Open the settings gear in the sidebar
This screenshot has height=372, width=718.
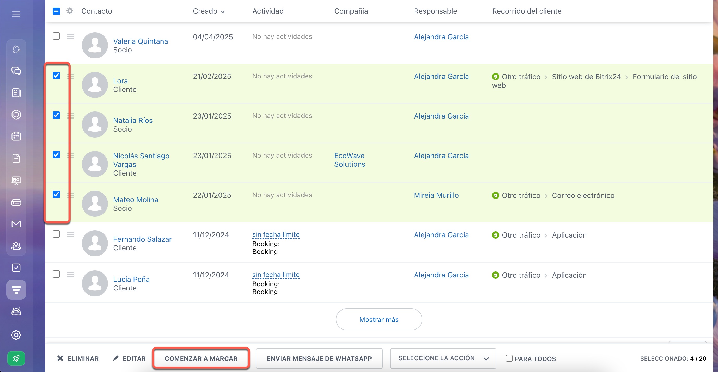pyautogui.click(x=16, y=335)
